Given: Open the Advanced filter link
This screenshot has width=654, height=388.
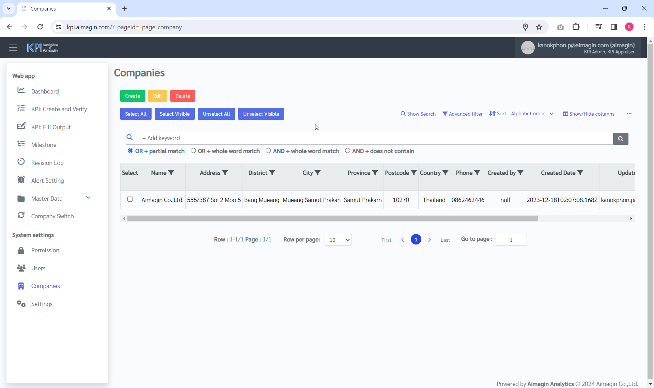Looking at the screenshot, I should point(463,114).
